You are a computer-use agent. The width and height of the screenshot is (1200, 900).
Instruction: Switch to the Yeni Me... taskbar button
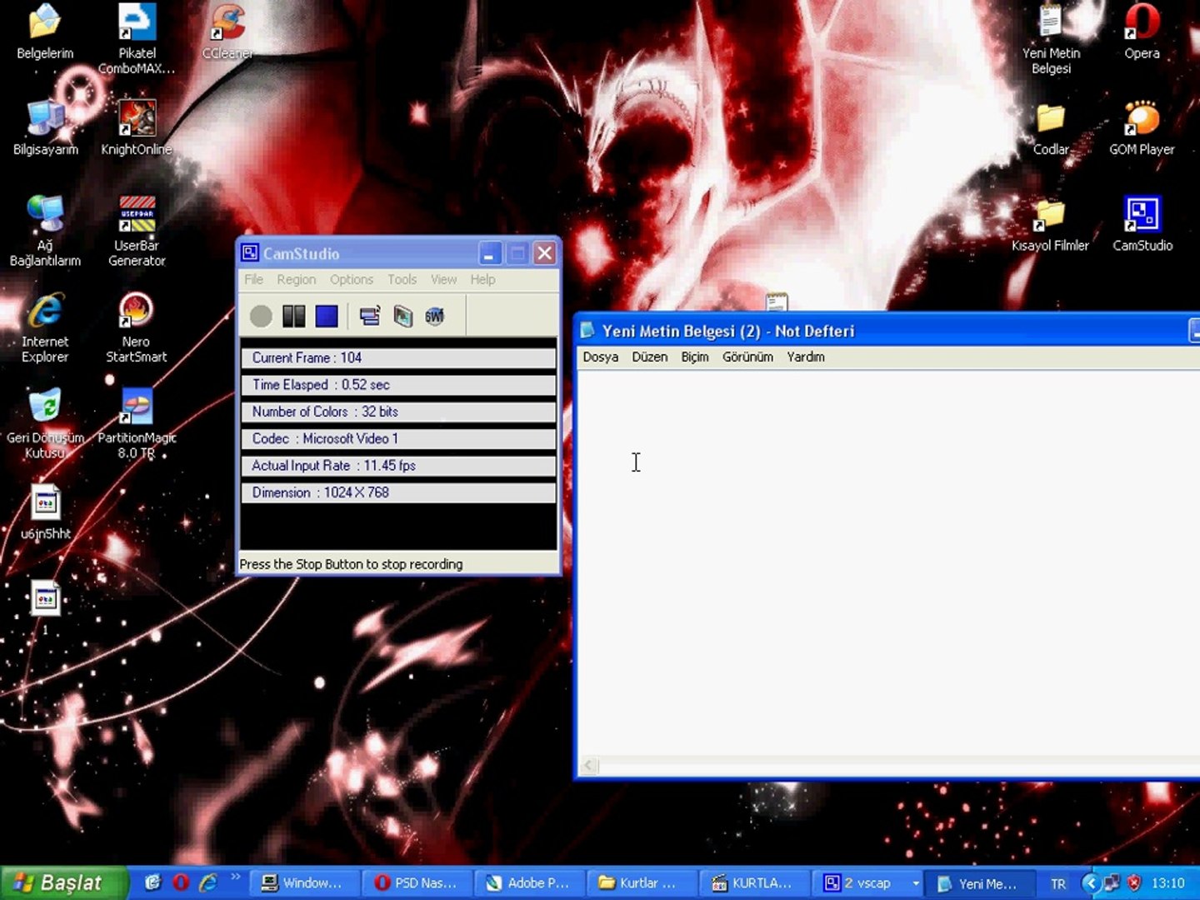click(x=980, y=882)
